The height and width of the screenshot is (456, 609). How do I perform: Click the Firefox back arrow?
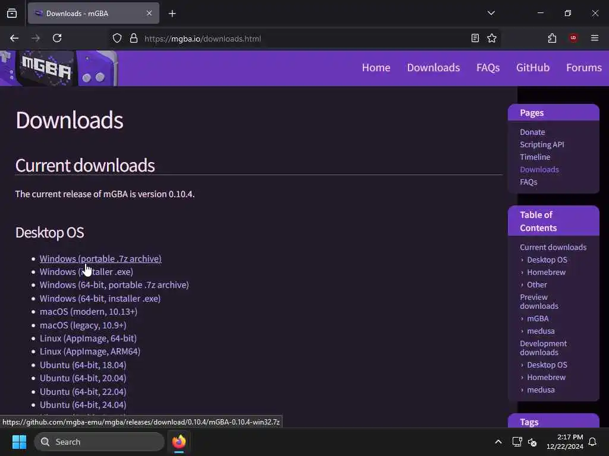point(14,38)
